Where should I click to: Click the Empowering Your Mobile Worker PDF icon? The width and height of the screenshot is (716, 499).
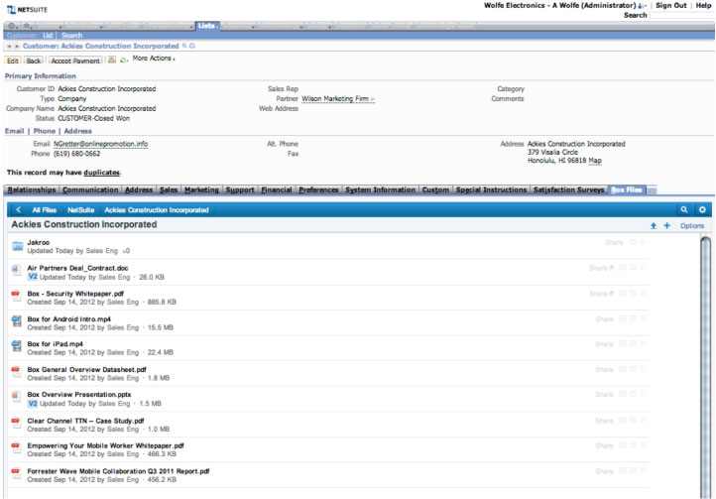[17, 448]
